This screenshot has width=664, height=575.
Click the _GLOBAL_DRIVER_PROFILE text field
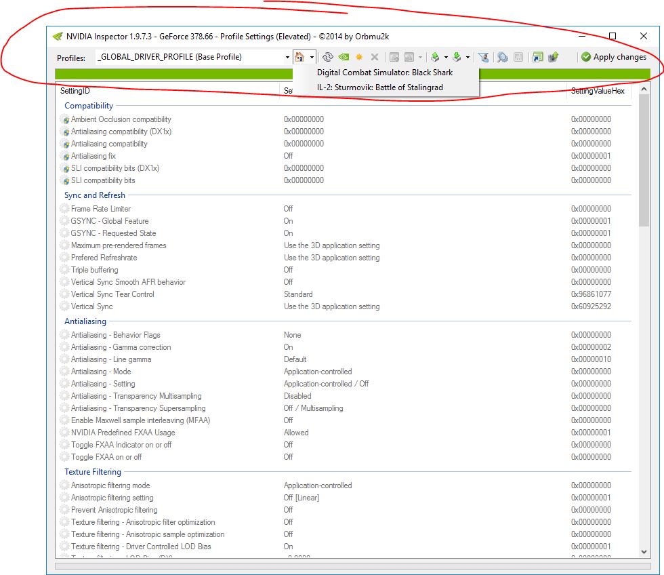click(x=190, y=57)
